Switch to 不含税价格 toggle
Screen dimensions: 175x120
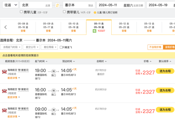(x=155, y=47)
